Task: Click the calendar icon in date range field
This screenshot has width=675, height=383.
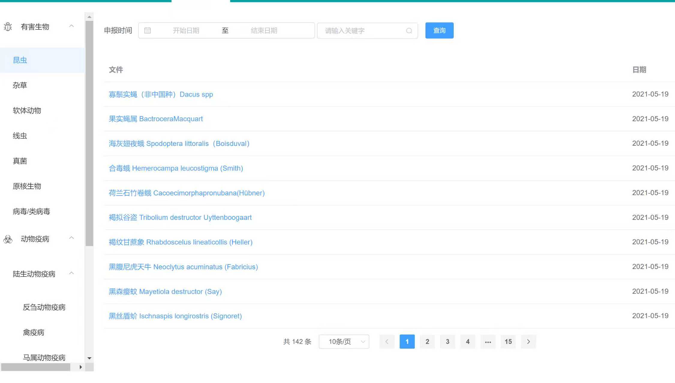Action: coord(147,31)
